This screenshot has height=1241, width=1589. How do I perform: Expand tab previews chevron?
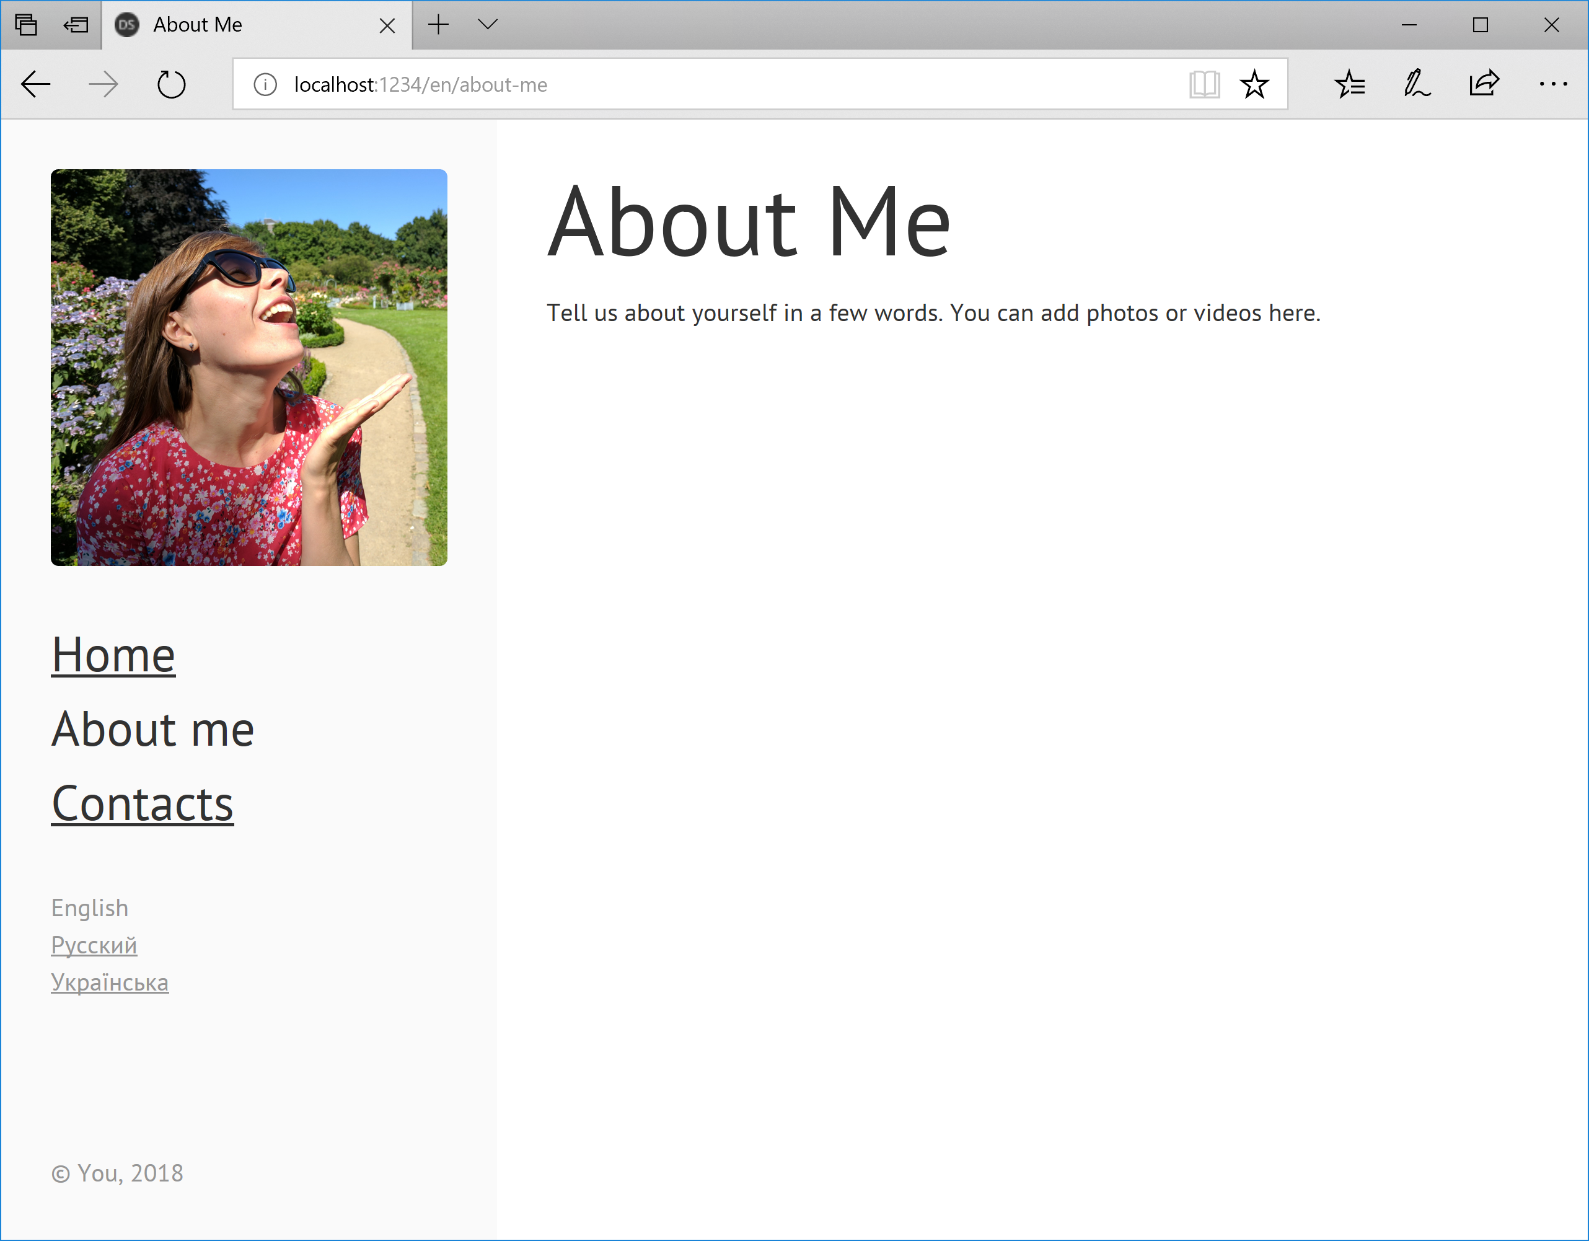click(488, 25)
